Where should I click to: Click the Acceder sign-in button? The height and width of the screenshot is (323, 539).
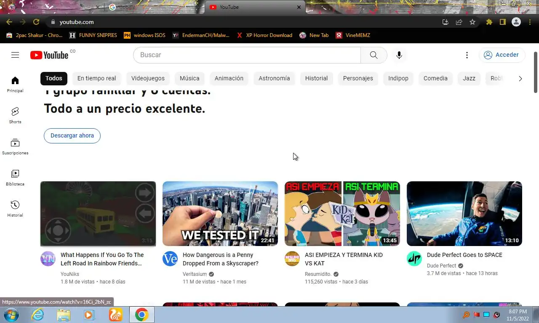502,55
